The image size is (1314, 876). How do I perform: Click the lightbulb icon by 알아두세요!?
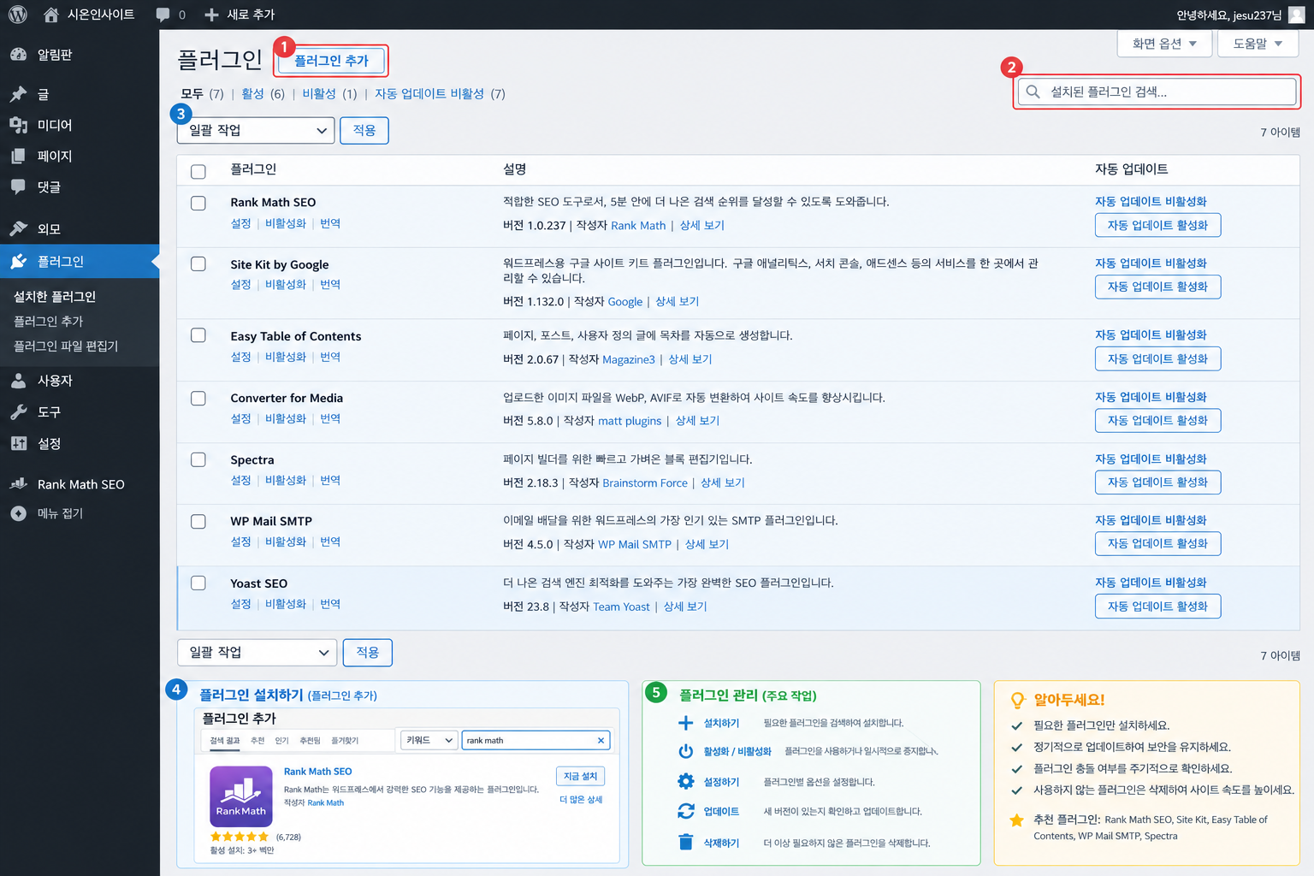(1018, 700)
